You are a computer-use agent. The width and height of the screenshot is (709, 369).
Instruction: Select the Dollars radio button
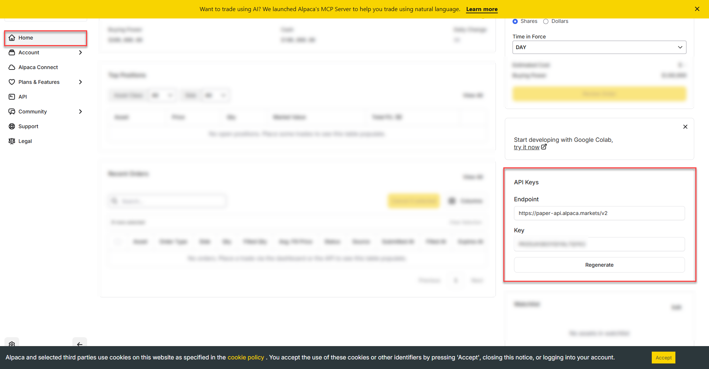pos(546,21)
